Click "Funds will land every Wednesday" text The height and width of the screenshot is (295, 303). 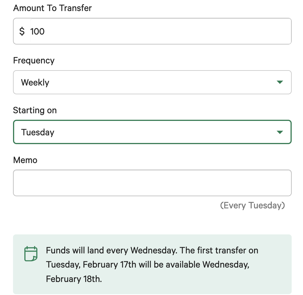coord(112,251)
